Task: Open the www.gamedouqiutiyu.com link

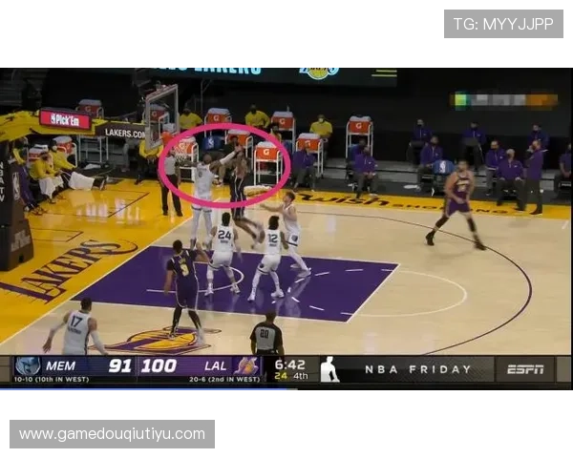Action: [113, 434]
